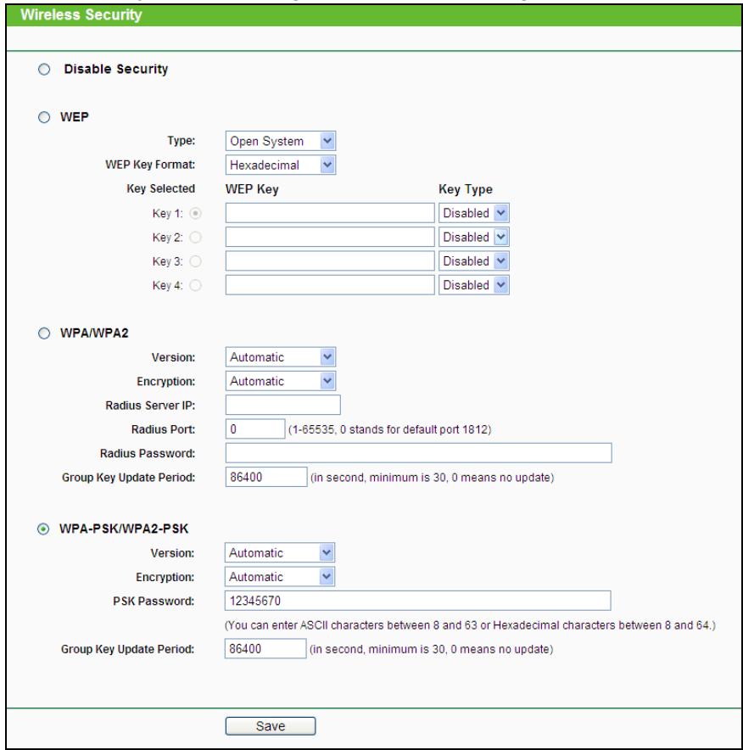Expand the WPA/WPA2 Version dropdown
Viewport: 743px width, 750px height.
click(281, 357)
